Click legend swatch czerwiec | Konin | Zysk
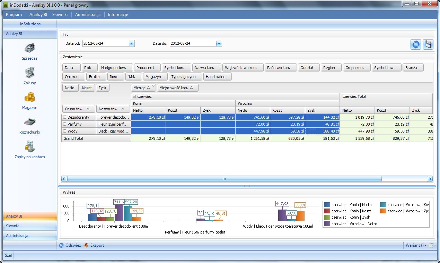Viewport: 440px width, 263px height. (x=327, y=217)
